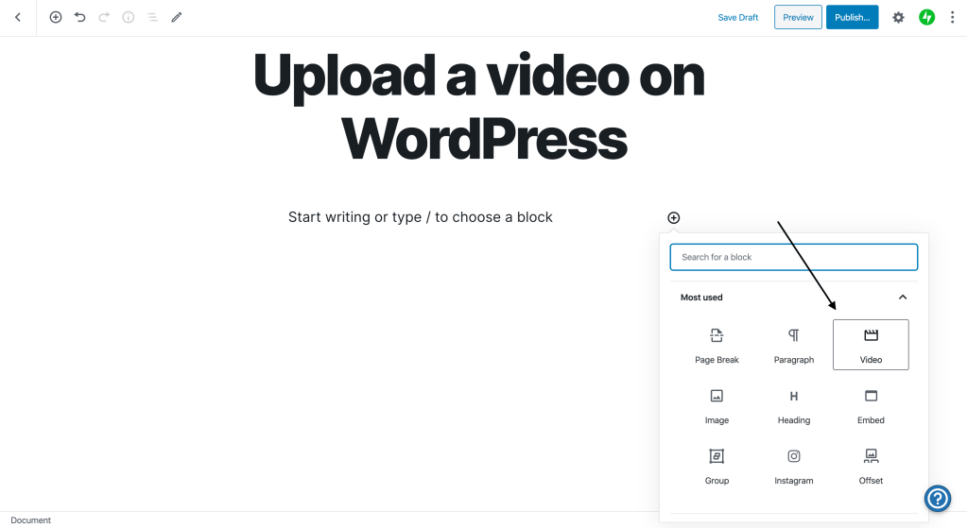Image resolution: width=967 pixels, height=528 pixels.
Task: Pick the Embed block
Action: 870,405
